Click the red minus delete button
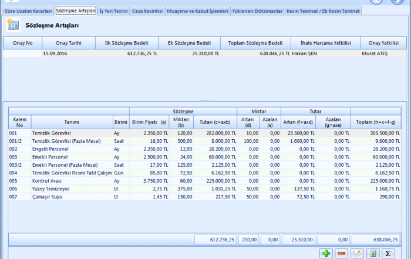 [341, 253]
